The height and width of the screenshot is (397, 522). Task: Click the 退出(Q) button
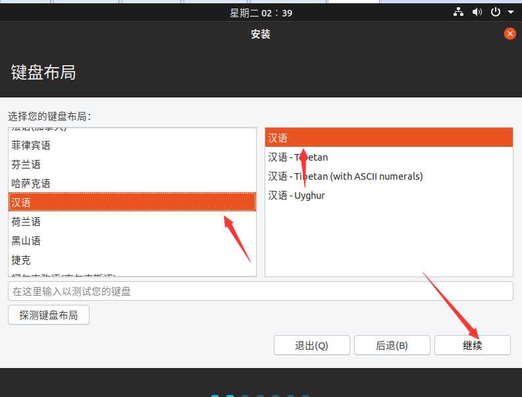point(311,345)
